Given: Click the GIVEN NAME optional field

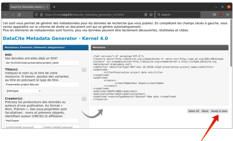Looking at the screenshot, I should point(23,127).
